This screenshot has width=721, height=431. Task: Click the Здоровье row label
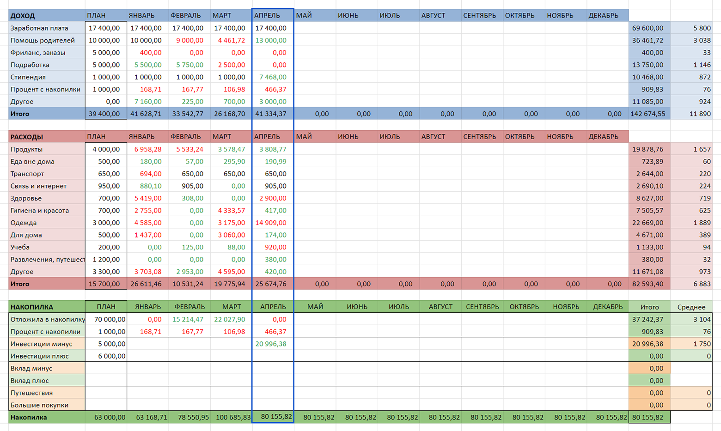pos(47,198)
